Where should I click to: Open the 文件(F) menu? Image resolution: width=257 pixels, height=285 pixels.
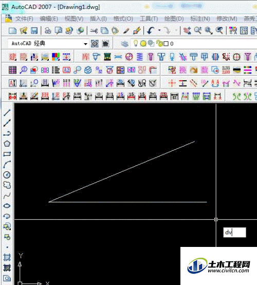24,19
